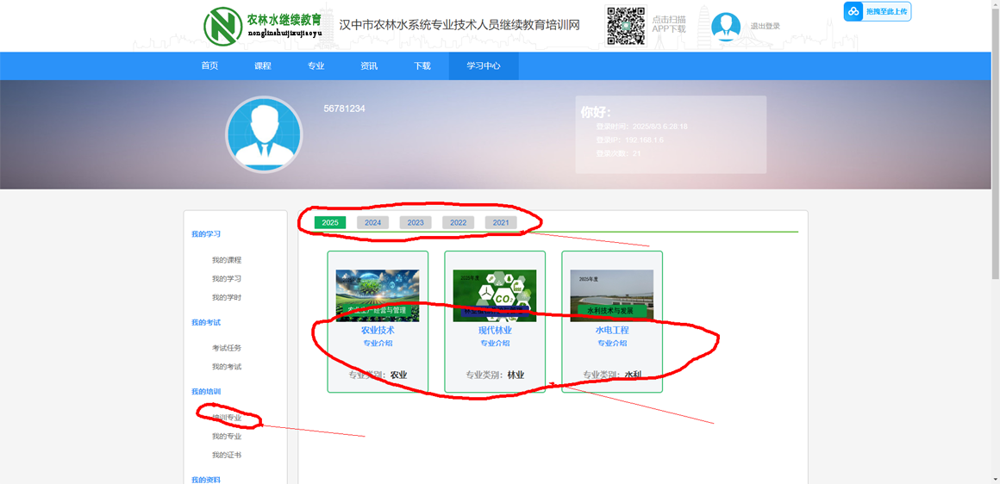Screen dimensions: 1000x484
Task: Click the 我的资料 section heading
Action: click(x=206, y=480)
